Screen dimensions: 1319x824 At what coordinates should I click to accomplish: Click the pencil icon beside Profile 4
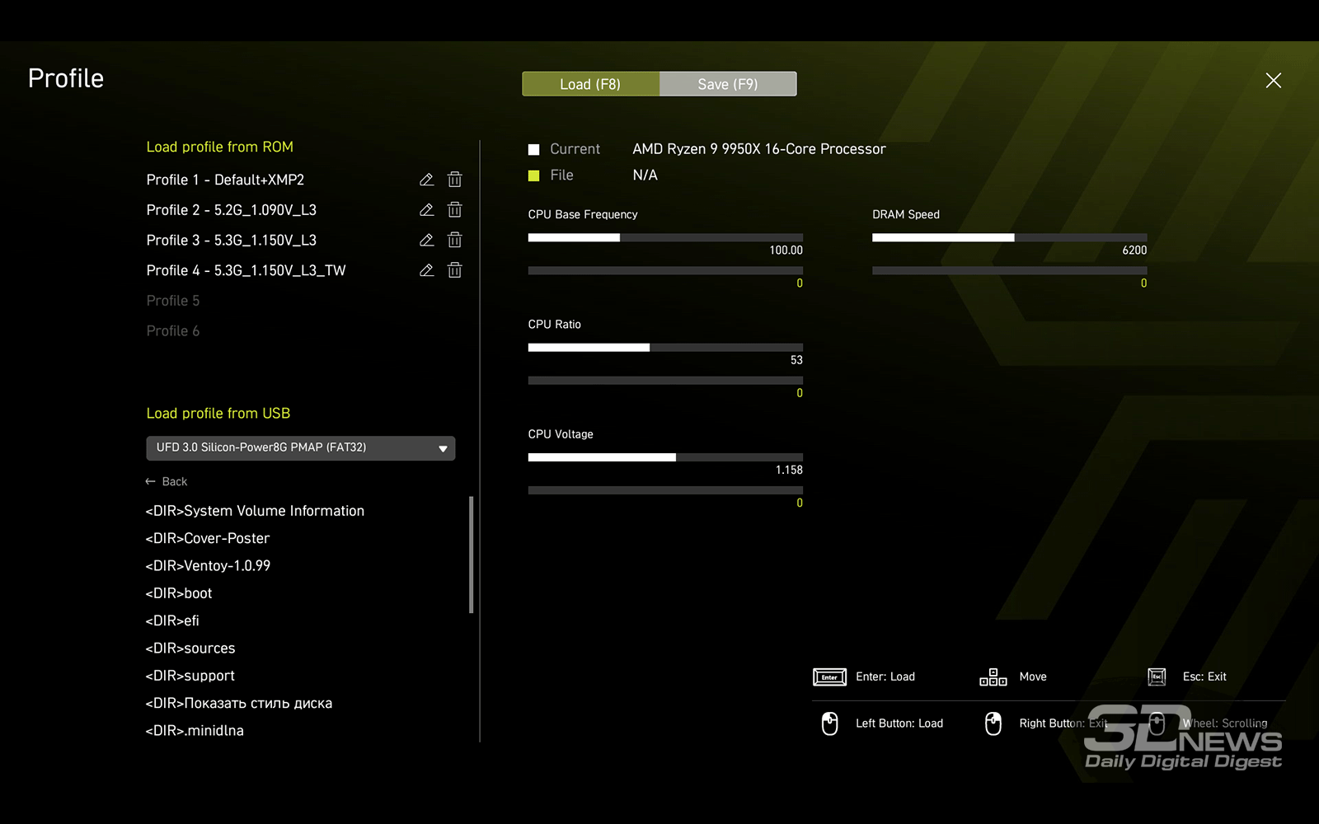[426, 270]
